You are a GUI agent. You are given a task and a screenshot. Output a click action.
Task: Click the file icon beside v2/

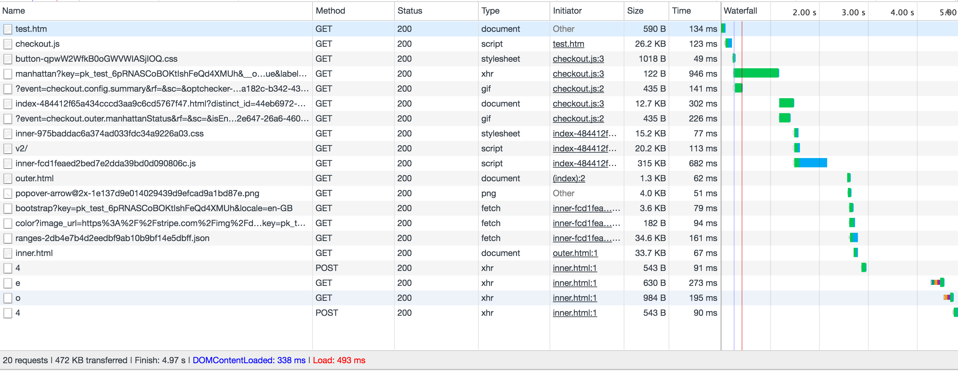point(7,148)
